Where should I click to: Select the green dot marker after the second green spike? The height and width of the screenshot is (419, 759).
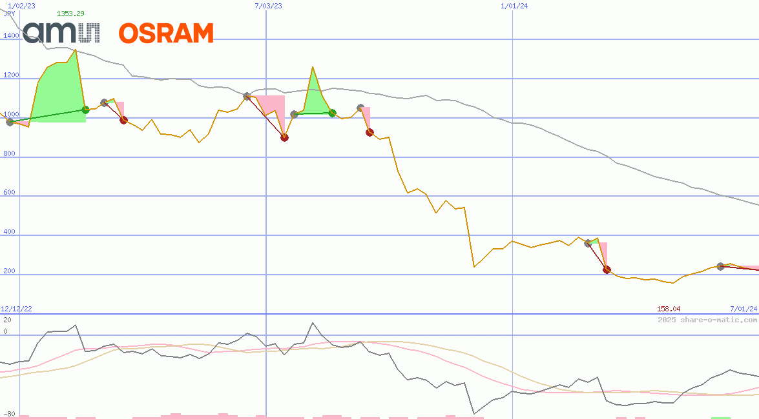(x=332, y=113)
